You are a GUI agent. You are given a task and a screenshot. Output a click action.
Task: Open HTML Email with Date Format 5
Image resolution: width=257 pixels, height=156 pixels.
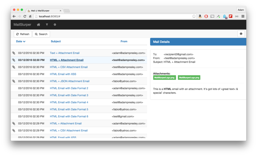tap(69, 109)
